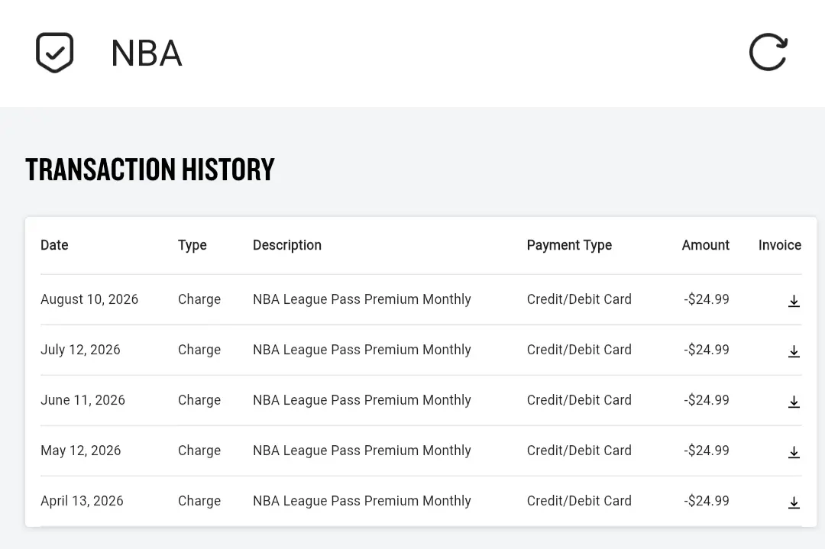Click the August 10 League Pass description
The width and height of the screenshot is (825, 549).
(x=362, y=300)
